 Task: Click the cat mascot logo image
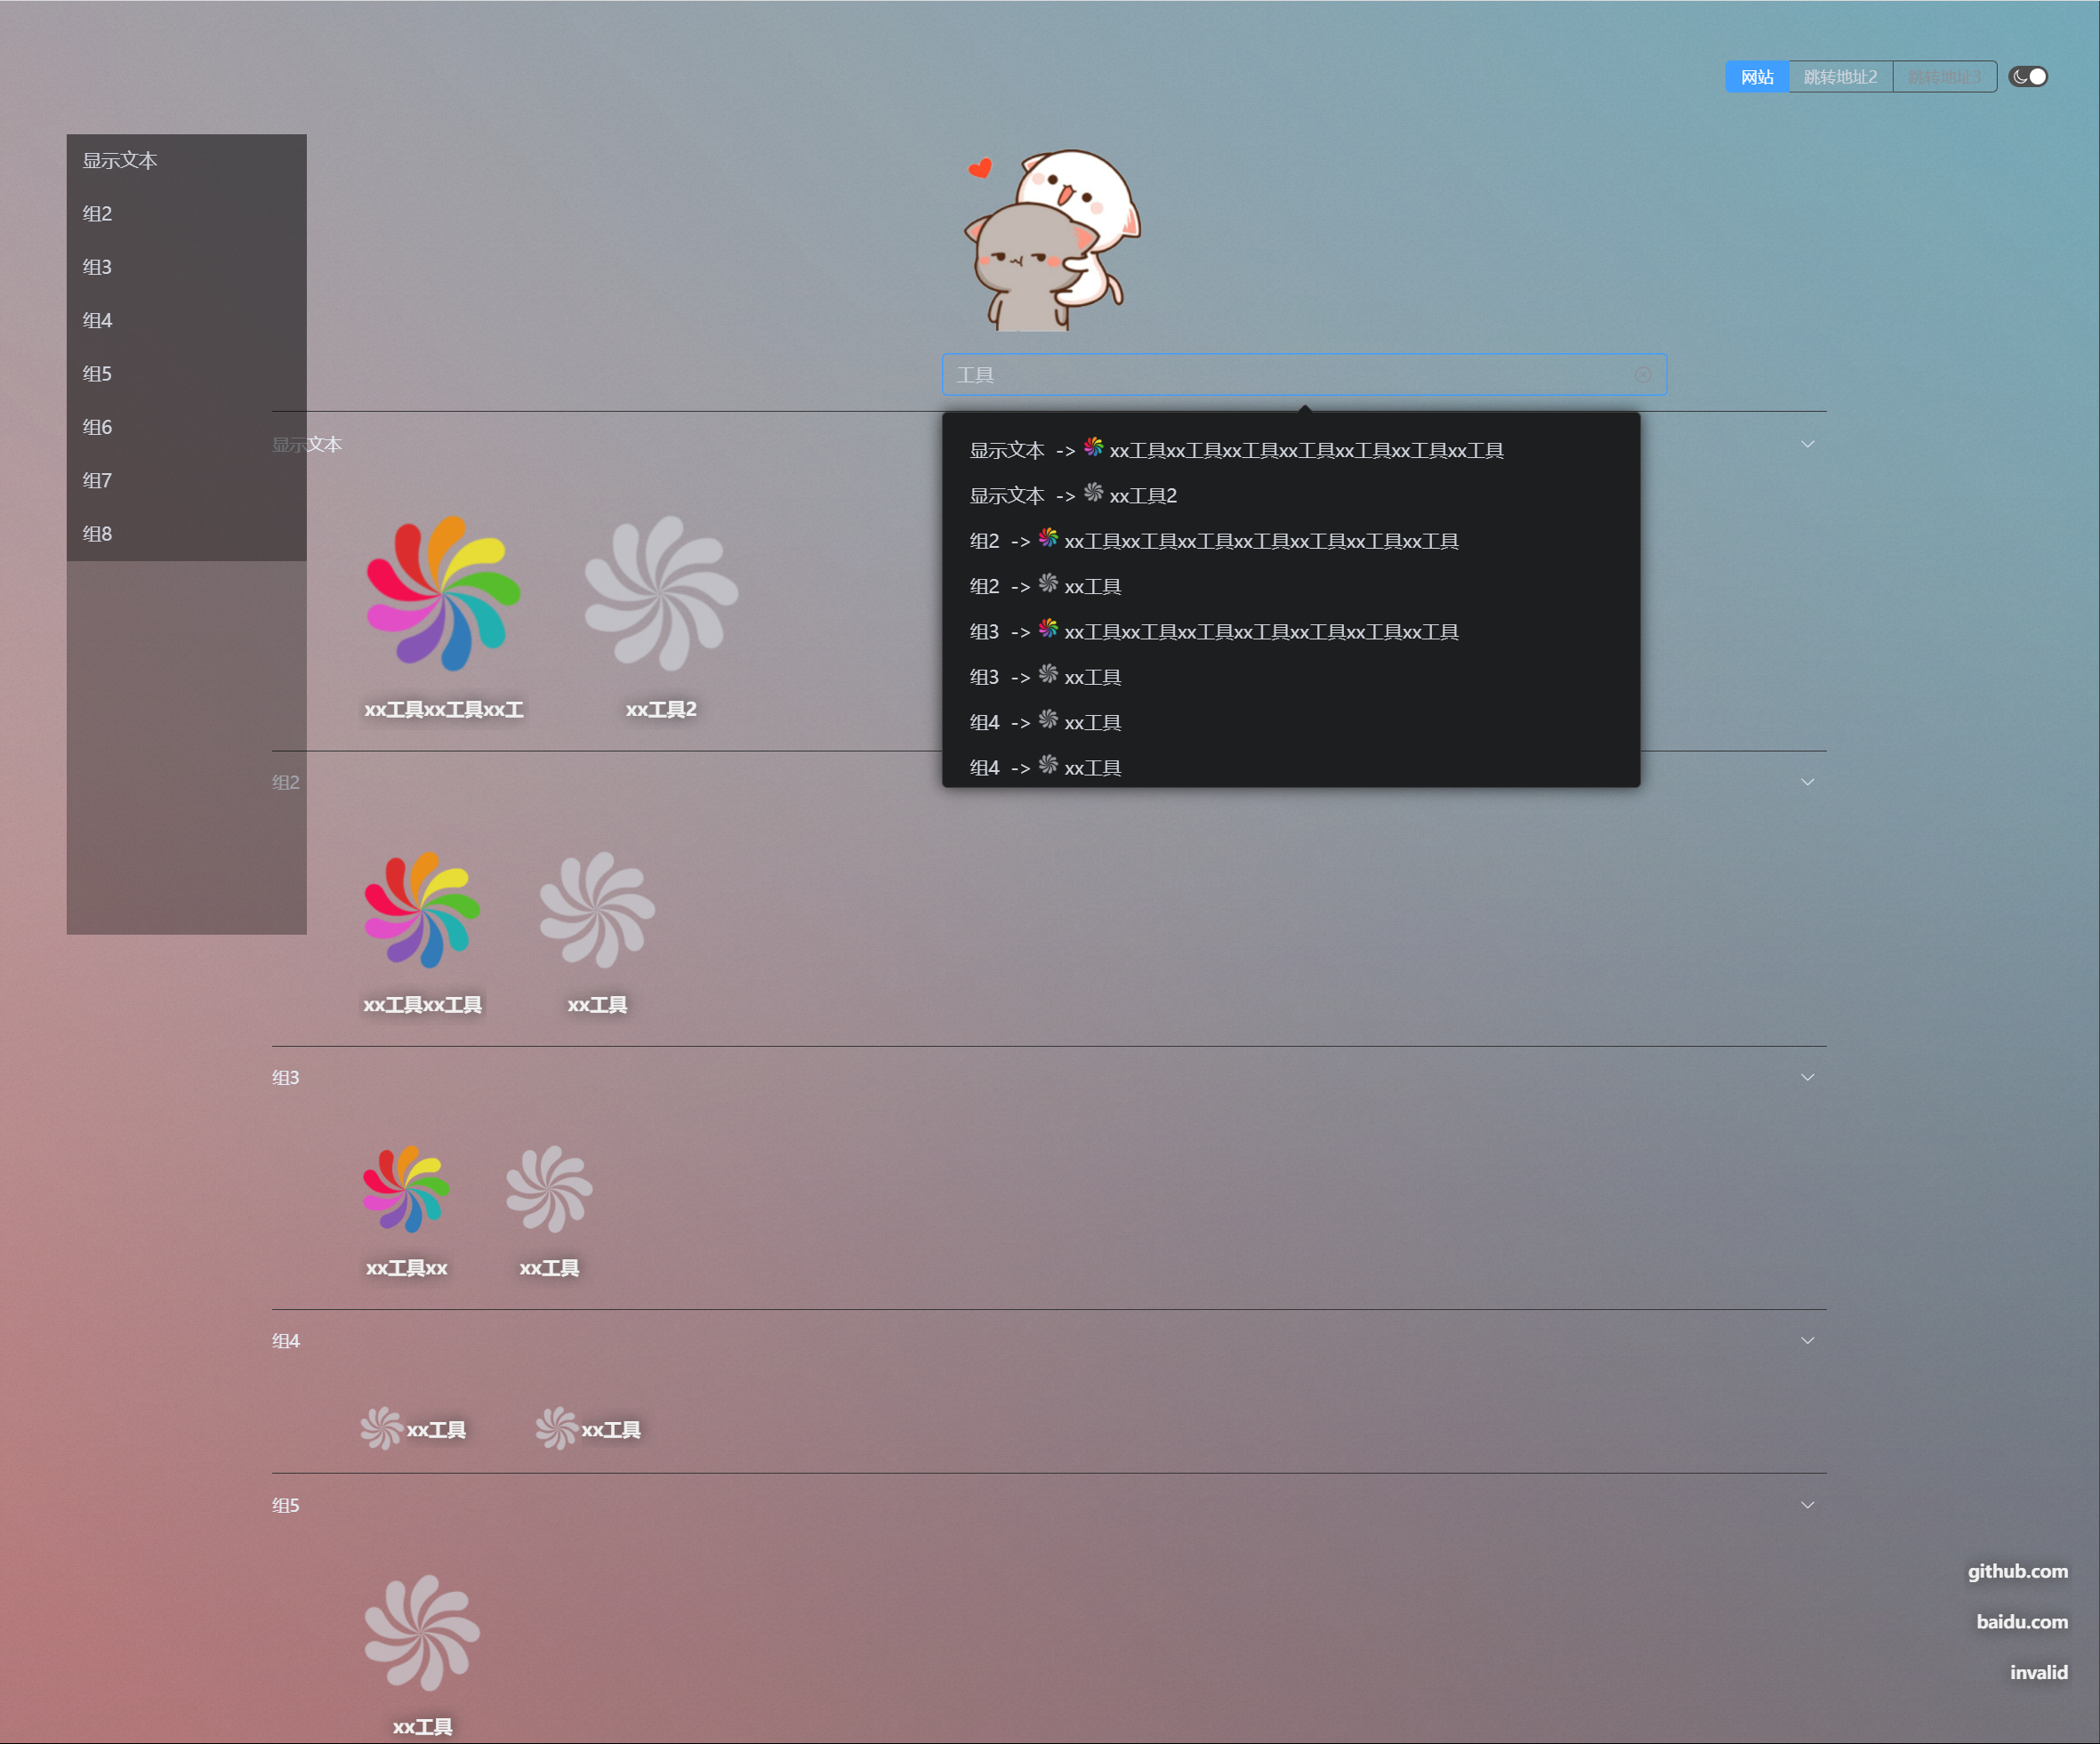click(x=1051, y=240)
